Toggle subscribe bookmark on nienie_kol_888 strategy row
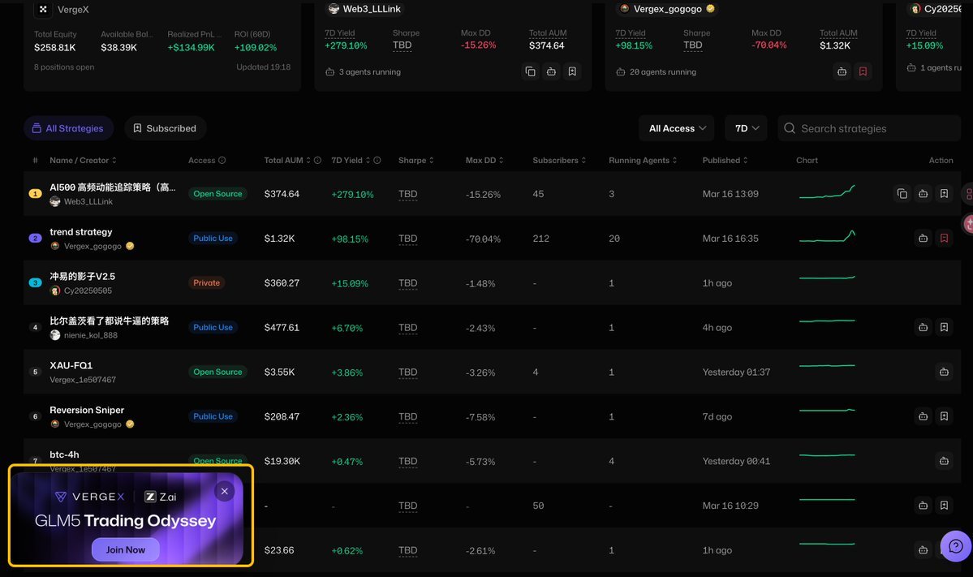Viewport: 973px width, 577px height. click(x=944, y=327)
